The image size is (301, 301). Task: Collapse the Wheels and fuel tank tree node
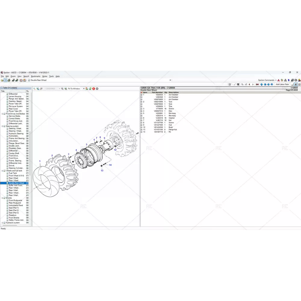click(2, 171)
